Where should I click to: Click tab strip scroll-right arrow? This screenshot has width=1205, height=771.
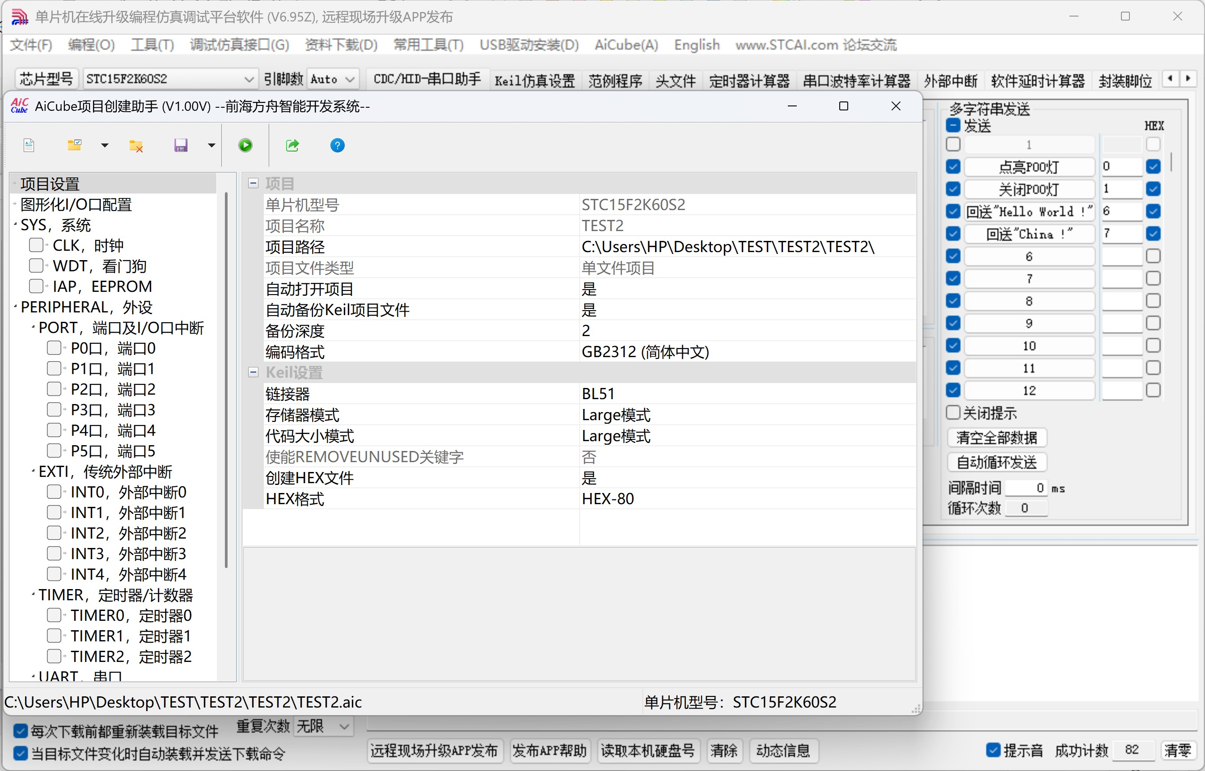(1188, 79)
